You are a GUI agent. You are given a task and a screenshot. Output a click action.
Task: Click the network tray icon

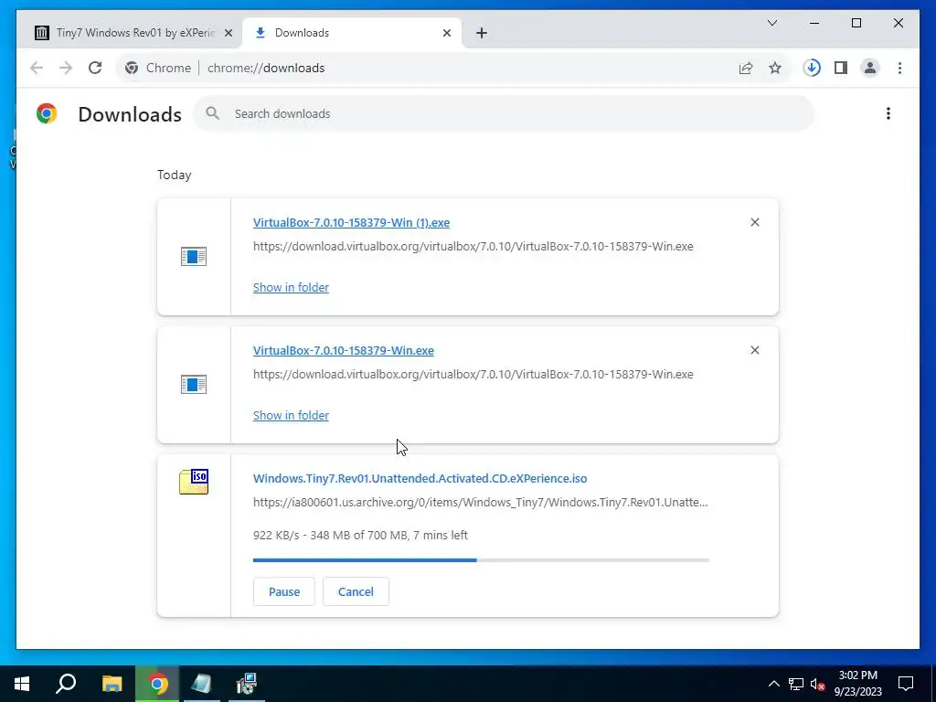(x=796, y=684)
